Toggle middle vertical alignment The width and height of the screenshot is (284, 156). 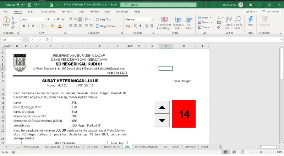point(76,19)
